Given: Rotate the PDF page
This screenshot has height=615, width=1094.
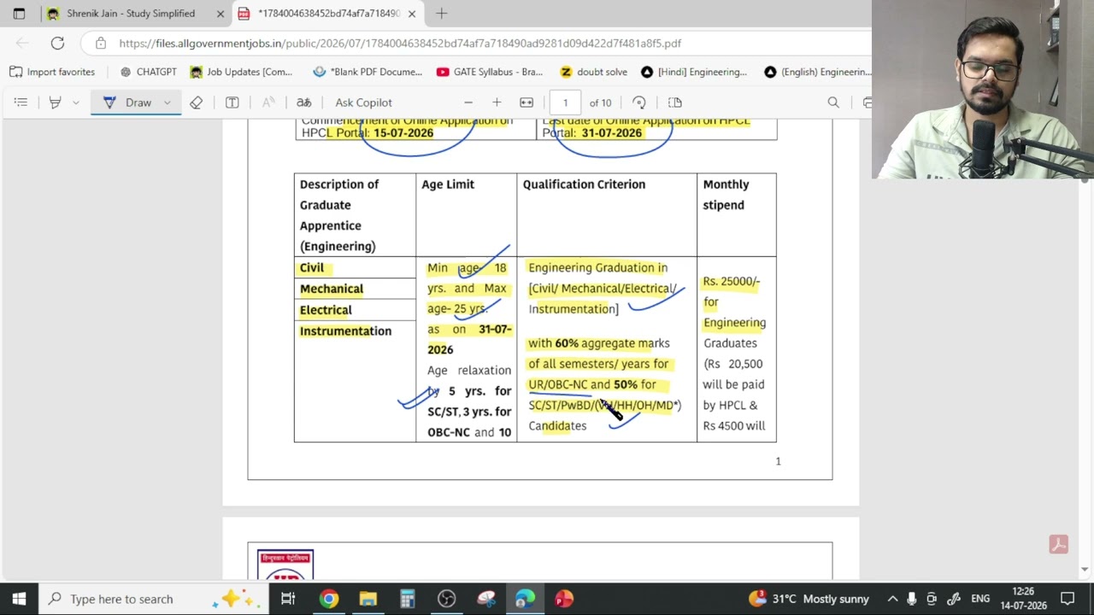Looking at the screenshot, I should [x=638, y=102].
